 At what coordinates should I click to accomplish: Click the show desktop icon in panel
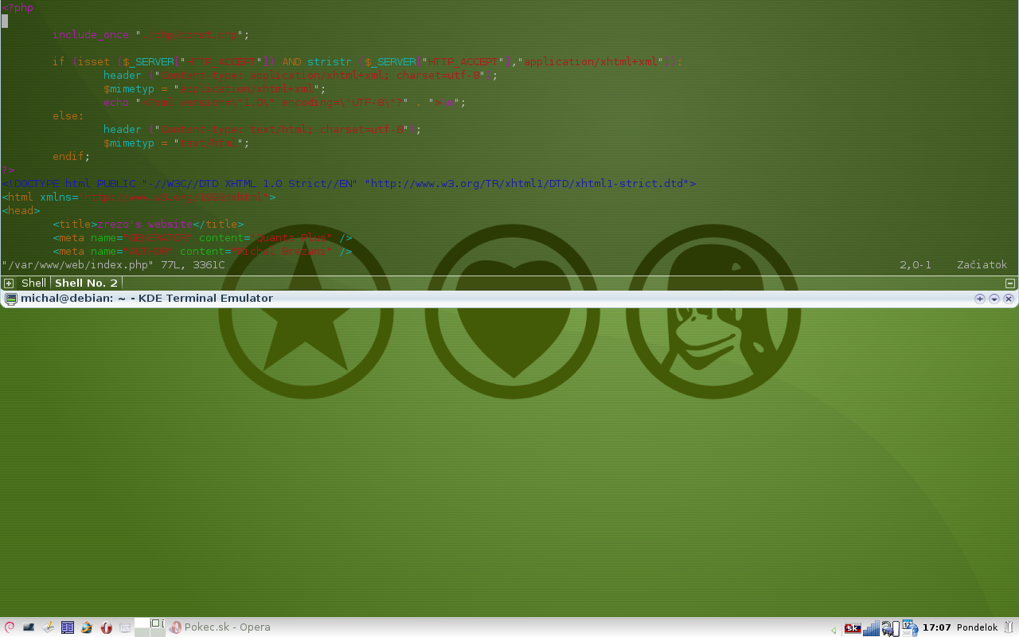click(29, 627)
